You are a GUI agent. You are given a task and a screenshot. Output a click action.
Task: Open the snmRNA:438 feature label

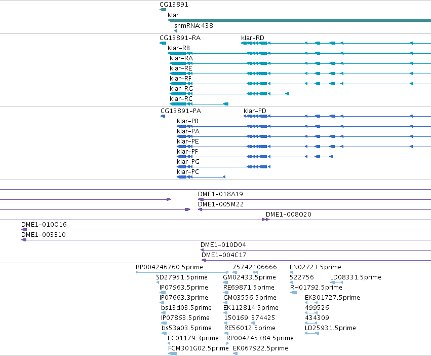(x=193, y=25)
